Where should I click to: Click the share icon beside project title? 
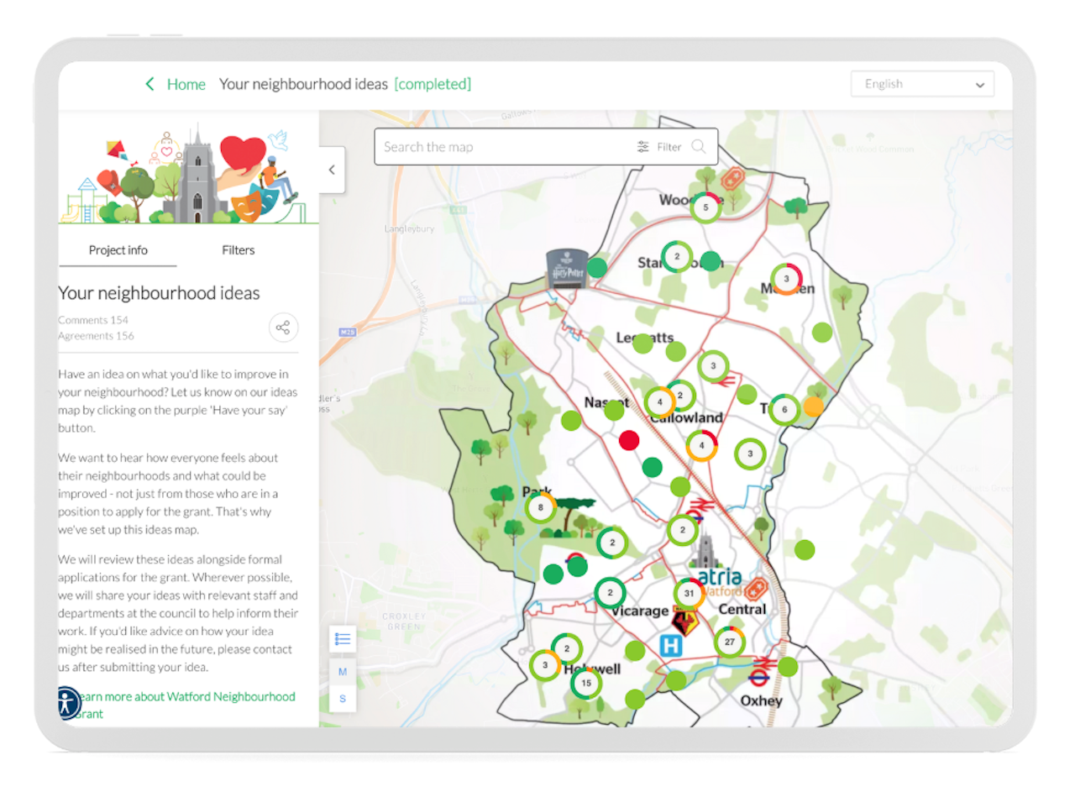283,328
